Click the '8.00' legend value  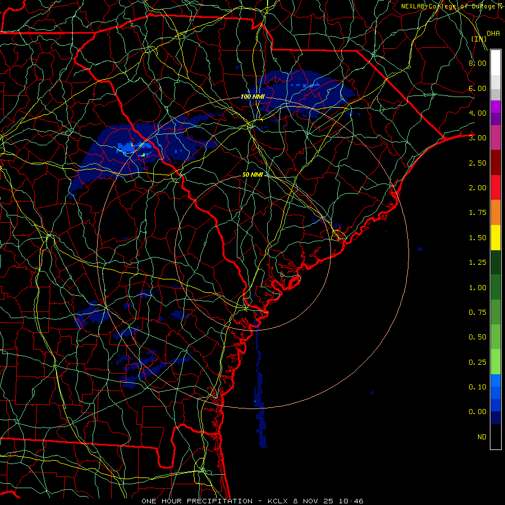[478, 63]
